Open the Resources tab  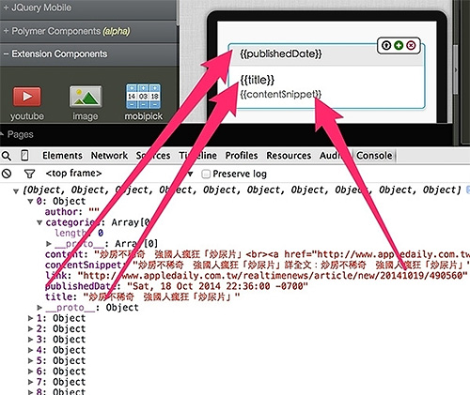tap(289, 156)
